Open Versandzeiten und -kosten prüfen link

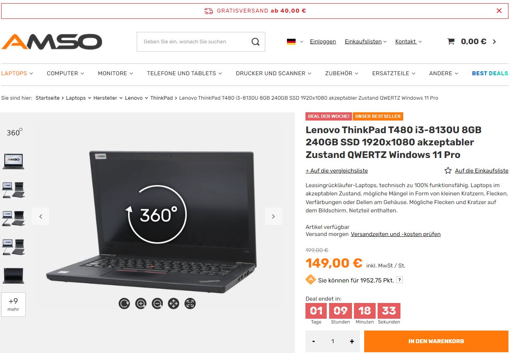coord(396,234)
